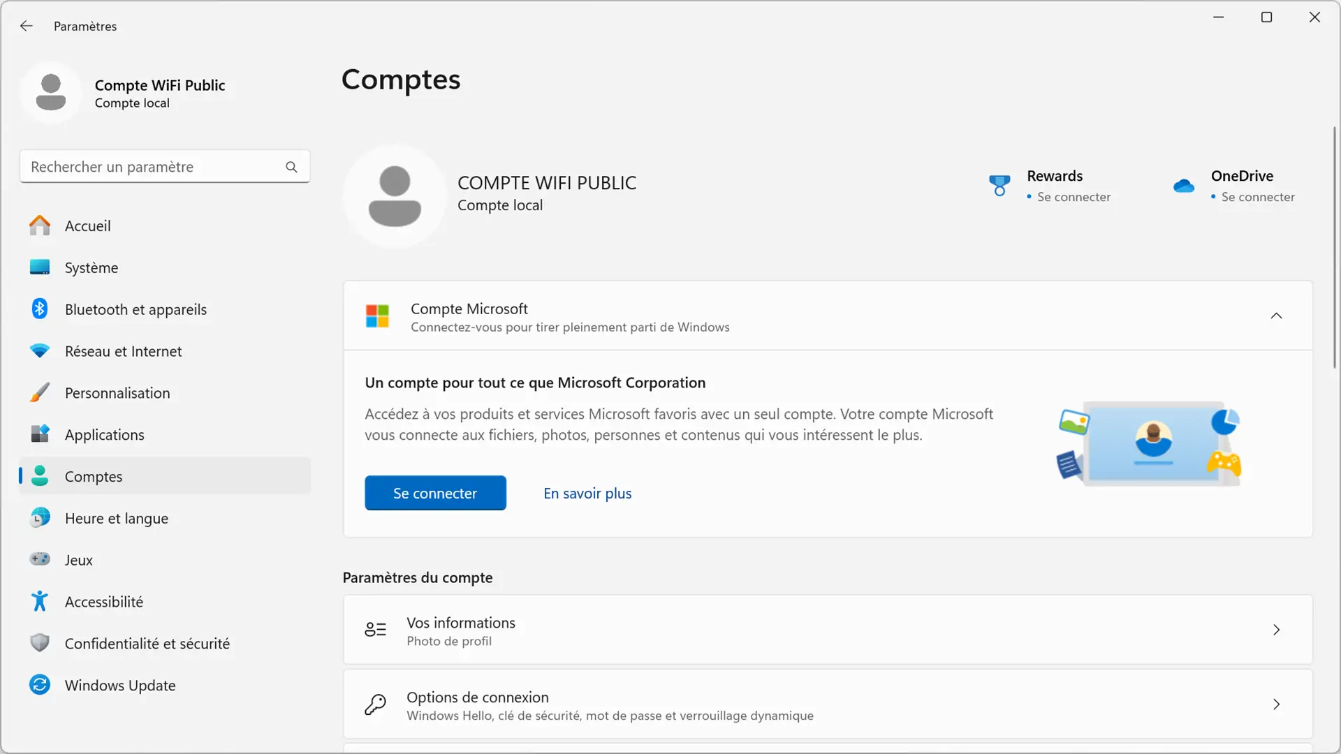Click the Système monitor icon
The image size is (1341, 754).
coord(40,267)
